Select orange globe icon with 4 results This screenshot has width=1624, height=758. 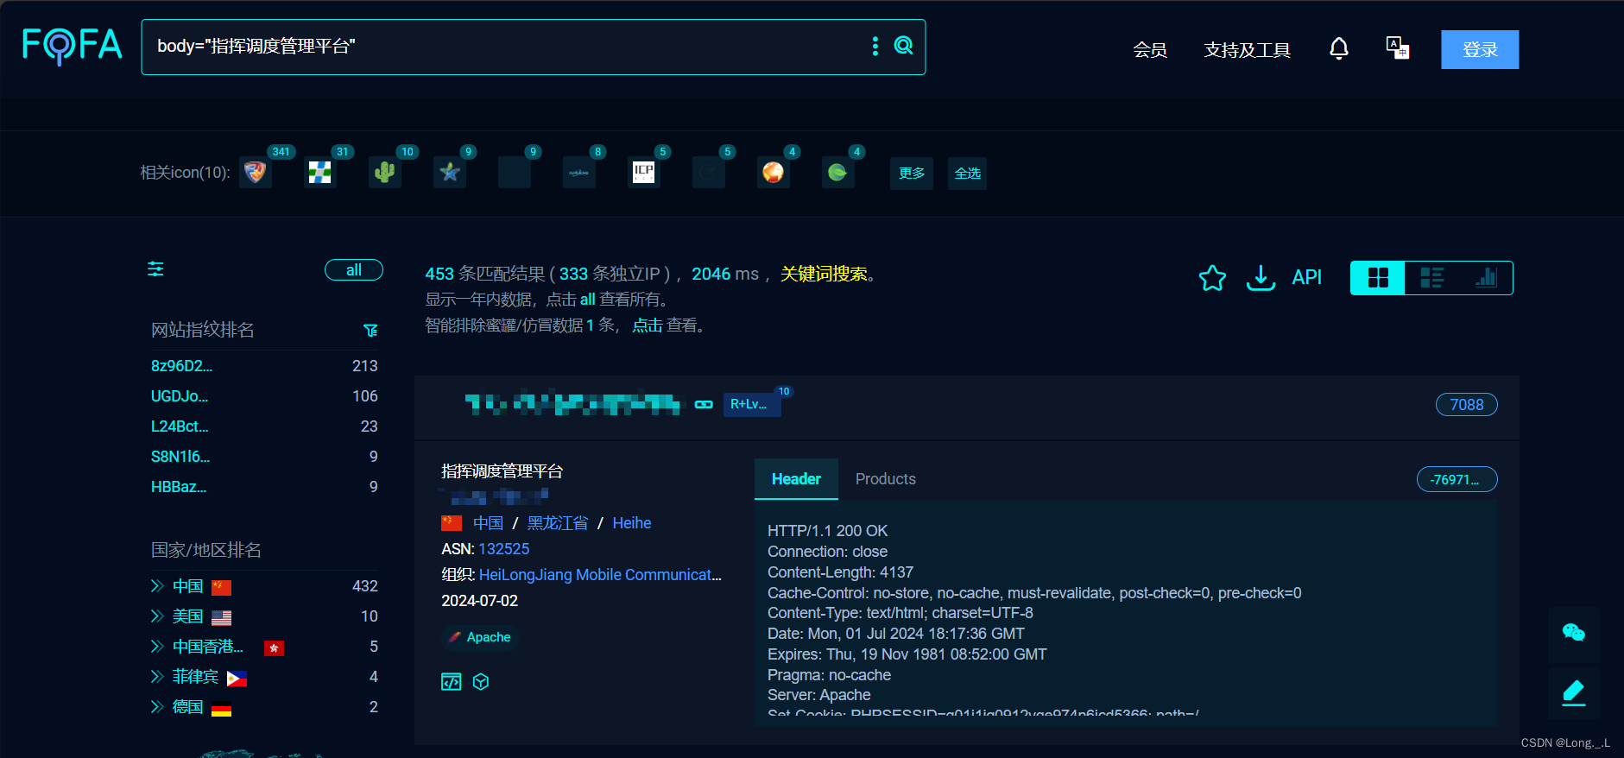tap(774, 173)
